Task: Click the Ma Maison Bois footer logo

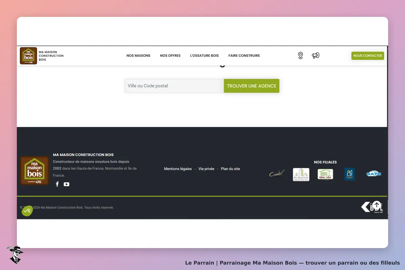Action: click(x=34, y=170)
